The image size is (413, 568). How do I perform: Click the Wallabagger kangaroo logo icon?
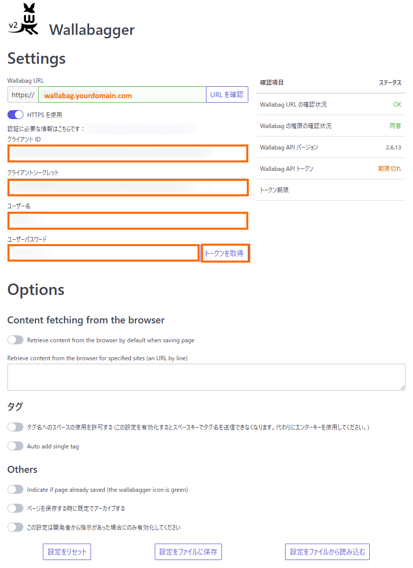(x=24, y=19)
